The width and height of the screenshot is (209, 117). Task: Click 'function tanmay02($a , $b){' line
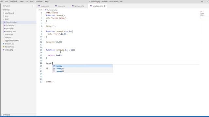pos(60,50)
